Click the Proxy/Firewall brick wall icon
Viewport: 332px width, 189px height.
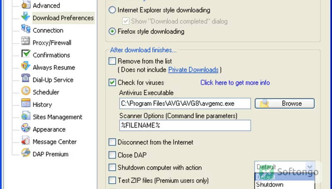(x=26, y=41)
